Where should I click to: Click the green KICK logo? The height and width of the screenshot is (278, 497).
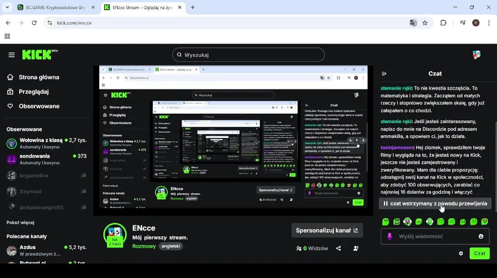[x=39, y=55]
